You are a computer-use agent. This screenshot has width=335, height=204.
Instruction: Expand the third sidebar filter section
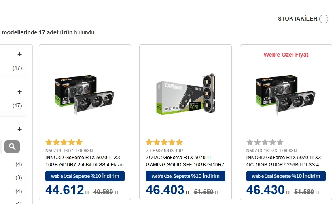[19, 129]
